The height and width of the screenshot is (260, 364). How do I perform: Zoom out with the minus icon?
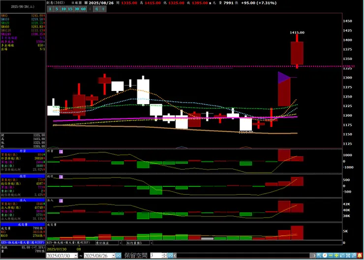tap(331, 256)
